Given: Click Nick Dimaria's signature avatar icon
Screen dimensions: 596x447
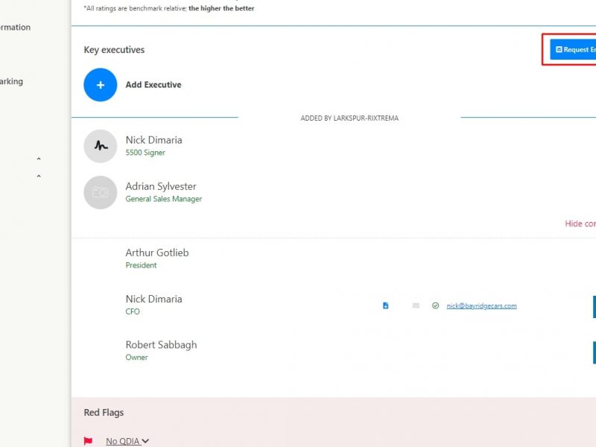Looking at the screenshot, I should (101, 146).
